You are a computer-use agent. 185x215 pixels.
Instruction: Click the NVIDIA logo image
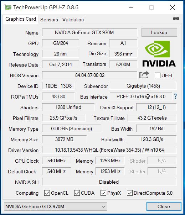tap(159, 54)
